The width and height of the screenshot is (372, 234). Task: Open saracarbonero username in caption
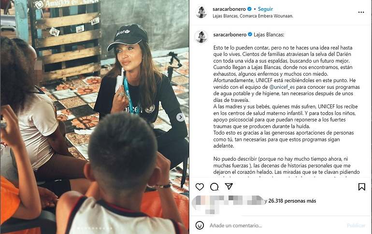229,35
